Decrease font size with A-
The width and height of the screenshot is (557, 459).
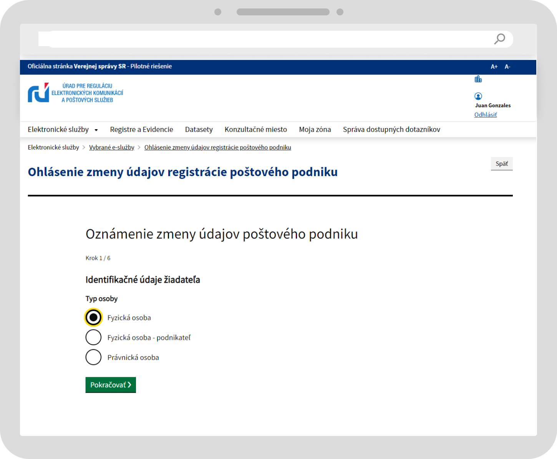(x=507, y=67)
